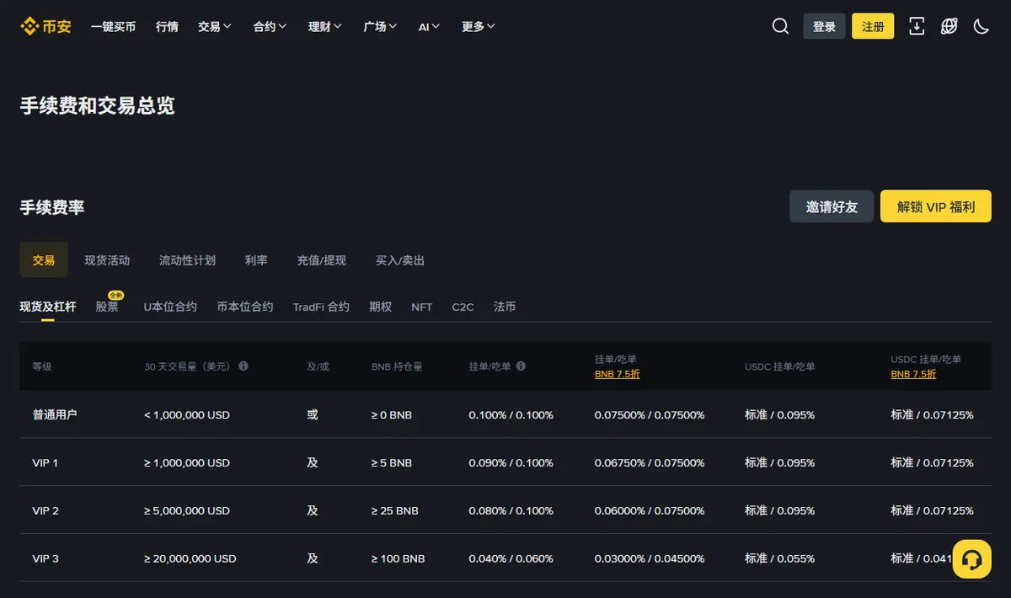Click the '0.040% / 0.060%' fee cell
Image resolution: width=1011 pixels, height=598 pixels.
(511, 558)
